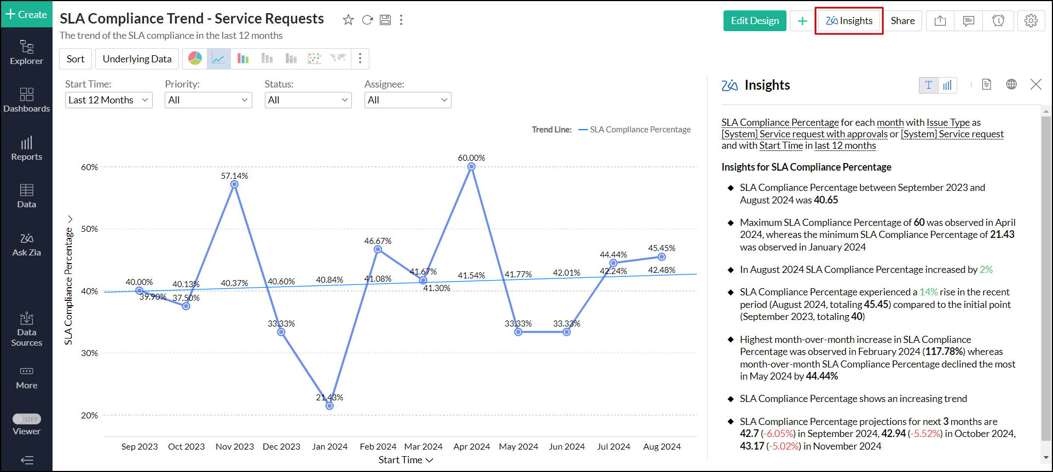Open the comments icon in the top toolbar

tap(968, 21)
